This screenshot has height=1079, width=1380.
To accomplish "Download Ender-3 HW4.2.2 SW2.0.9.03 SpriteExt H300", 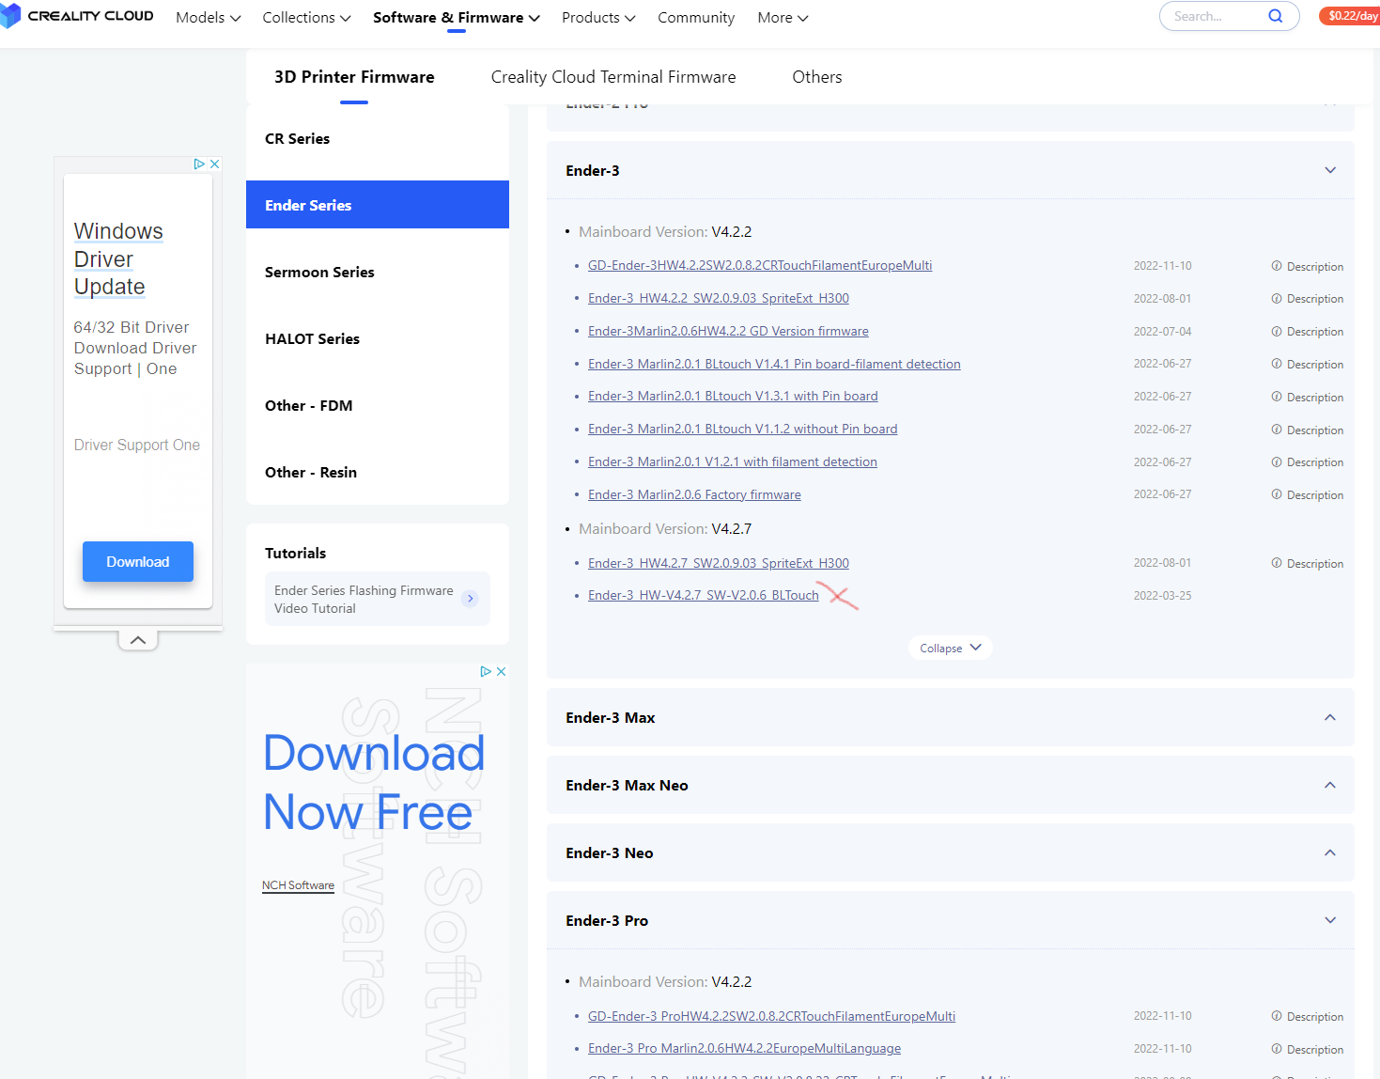I will (x=719, y=299).
